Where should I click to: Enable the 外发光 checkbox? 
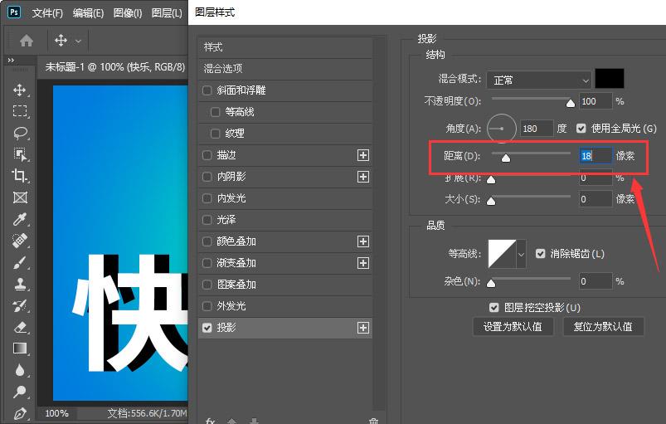[x=207, y=306]
